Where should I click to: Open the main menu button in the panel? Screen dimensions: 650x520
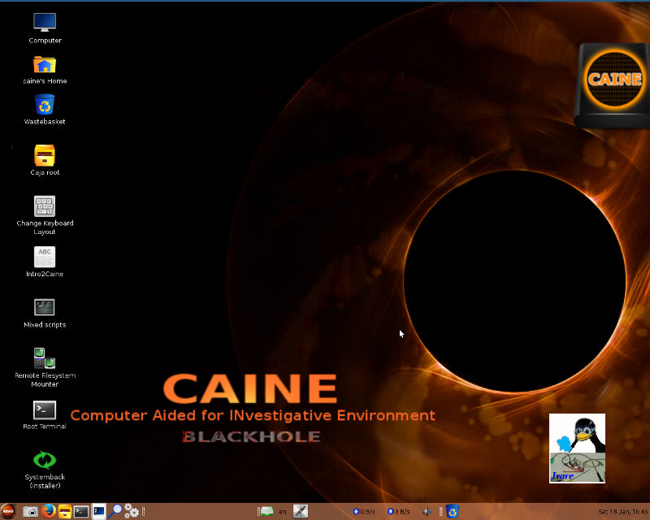tap(8, 511)
